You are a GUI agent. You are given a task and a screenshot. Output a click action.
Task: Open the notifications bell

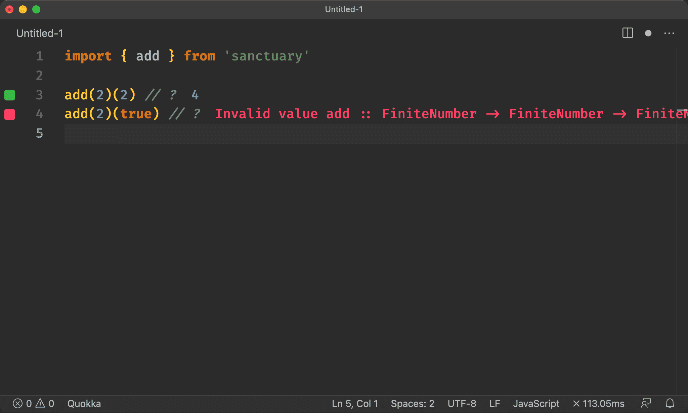point(670,403)
